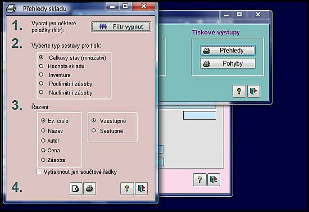Select Hodnota skladu report type
Screen dimensions: 309x212
(41, 66)
